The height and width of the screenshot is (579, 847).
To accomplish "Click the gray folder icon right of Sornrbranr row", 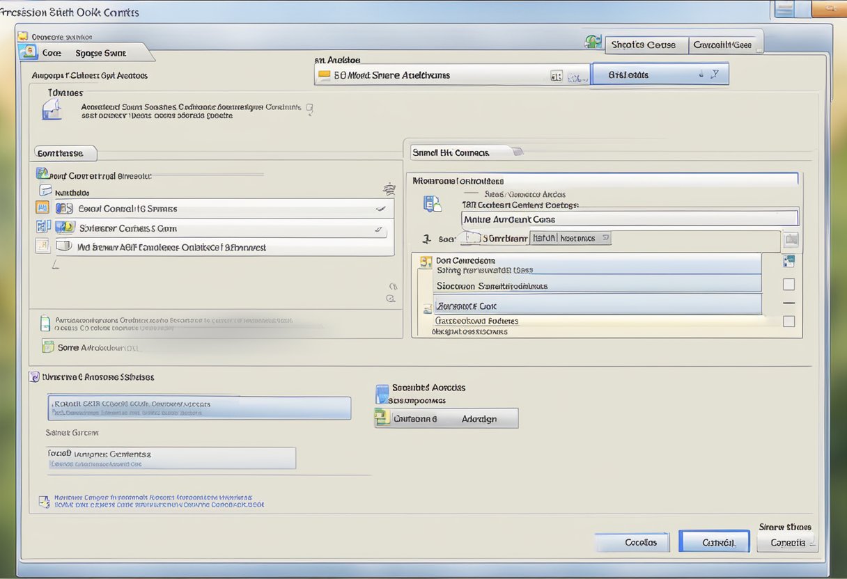I will point(790,240).
